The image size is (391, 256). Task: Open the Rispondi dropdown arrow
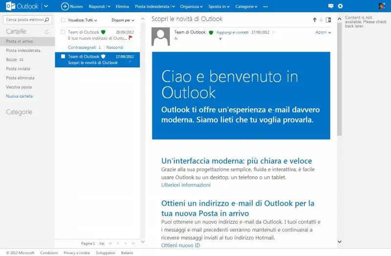coord(109,6)
